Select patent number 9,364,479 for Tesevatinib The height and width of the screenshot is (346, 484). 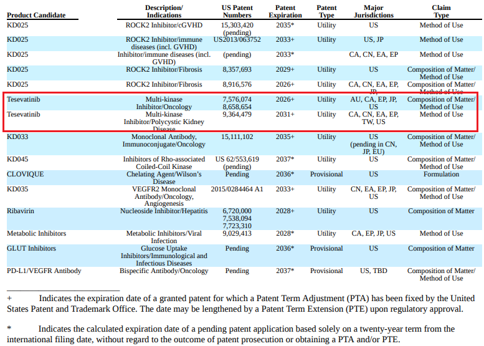point(237,115)
